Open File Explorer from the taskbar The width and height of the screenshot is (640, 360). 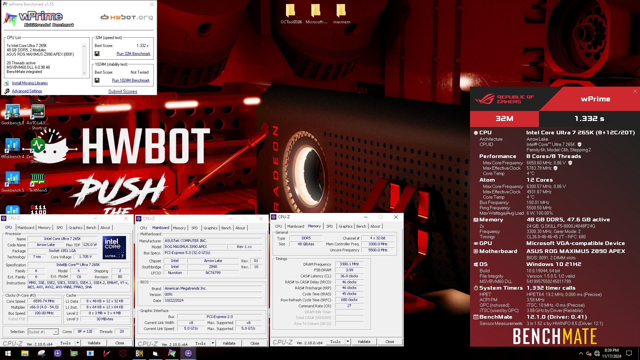pos(25,353)
